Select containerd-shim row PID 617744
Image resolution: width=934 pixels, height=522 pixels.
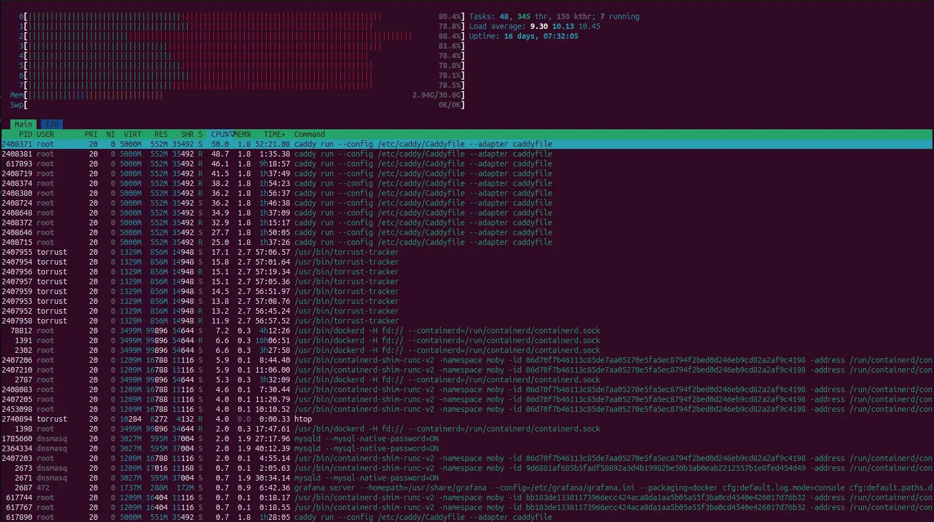[467, 497]
